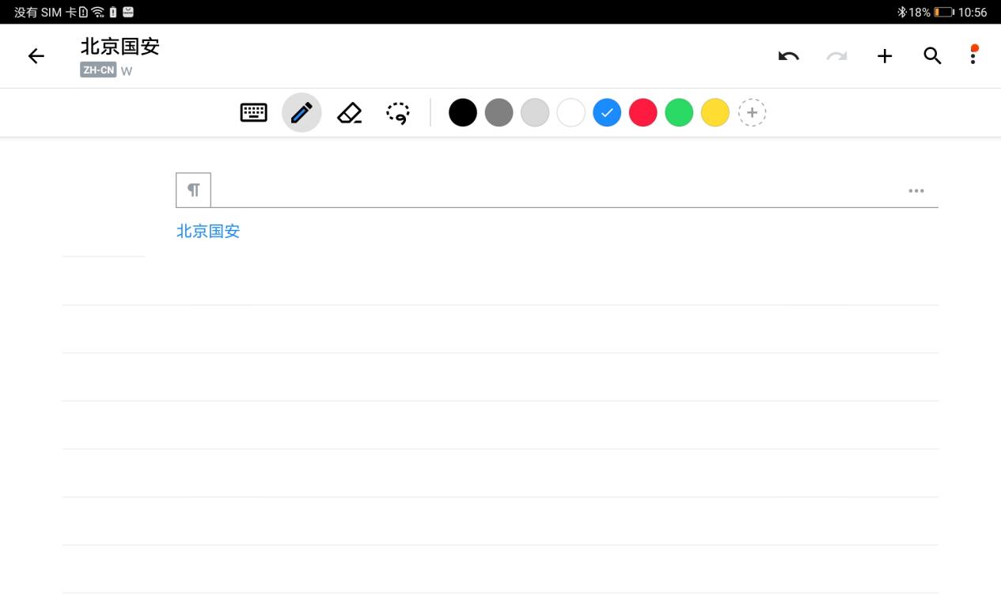This screenshot has width=1001, height=600.
Task: Tap the W label beside ZH-CN
Action: click(x=127, y=71)
